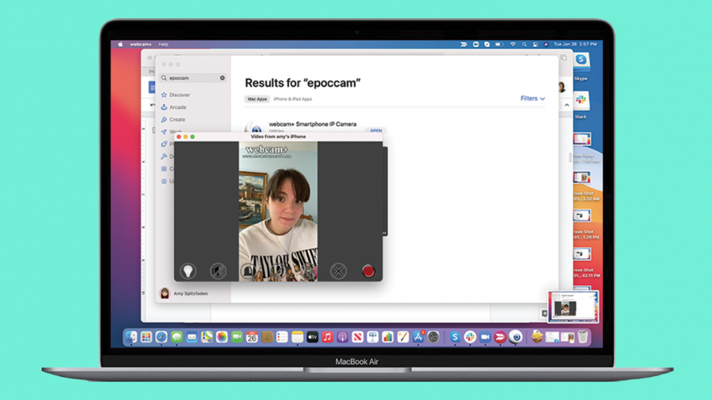The width and height of the screenshot is (712, 400).
Task: Open App Store from the Dock
Action: point(419,336)
